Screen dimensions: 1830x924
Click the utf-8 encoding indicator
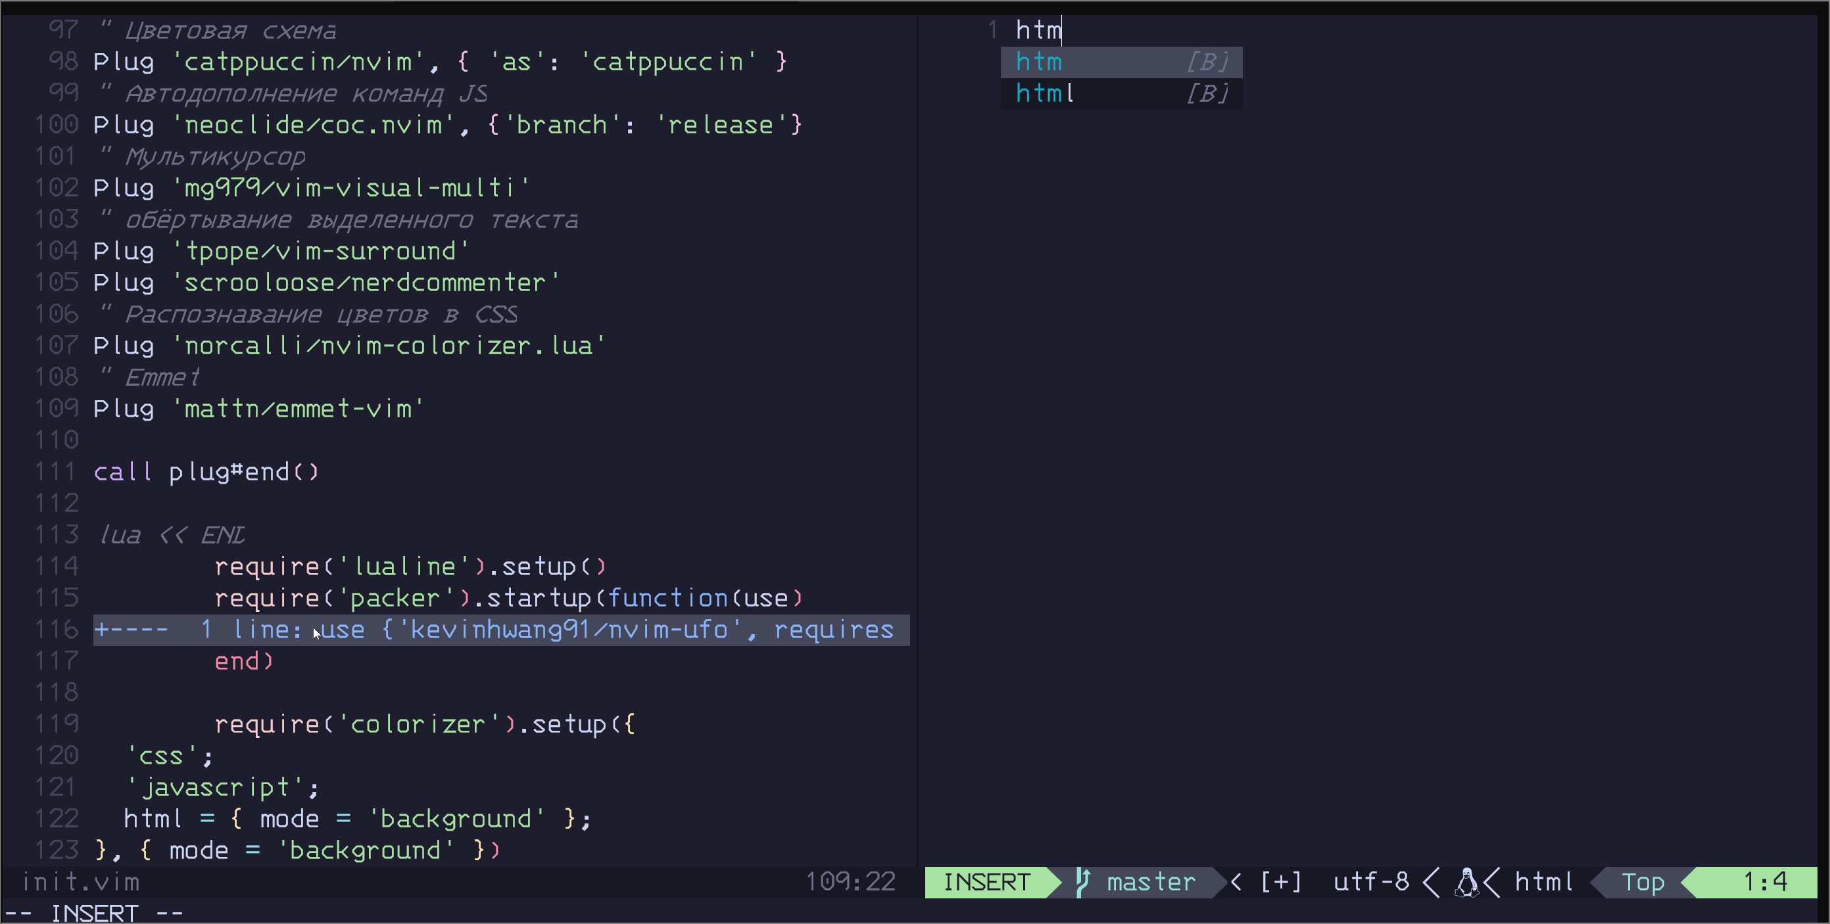pyautogui.click(x=1370, y=881)
